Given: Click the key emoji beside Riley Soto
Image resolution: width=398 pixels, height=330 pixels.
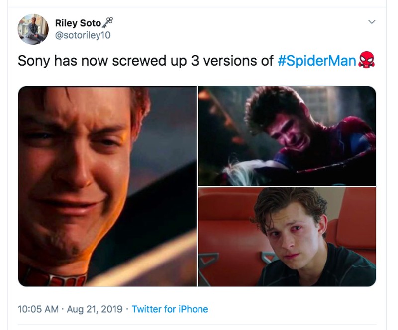Looking at the screenshot, I should [x=107, y=22].
